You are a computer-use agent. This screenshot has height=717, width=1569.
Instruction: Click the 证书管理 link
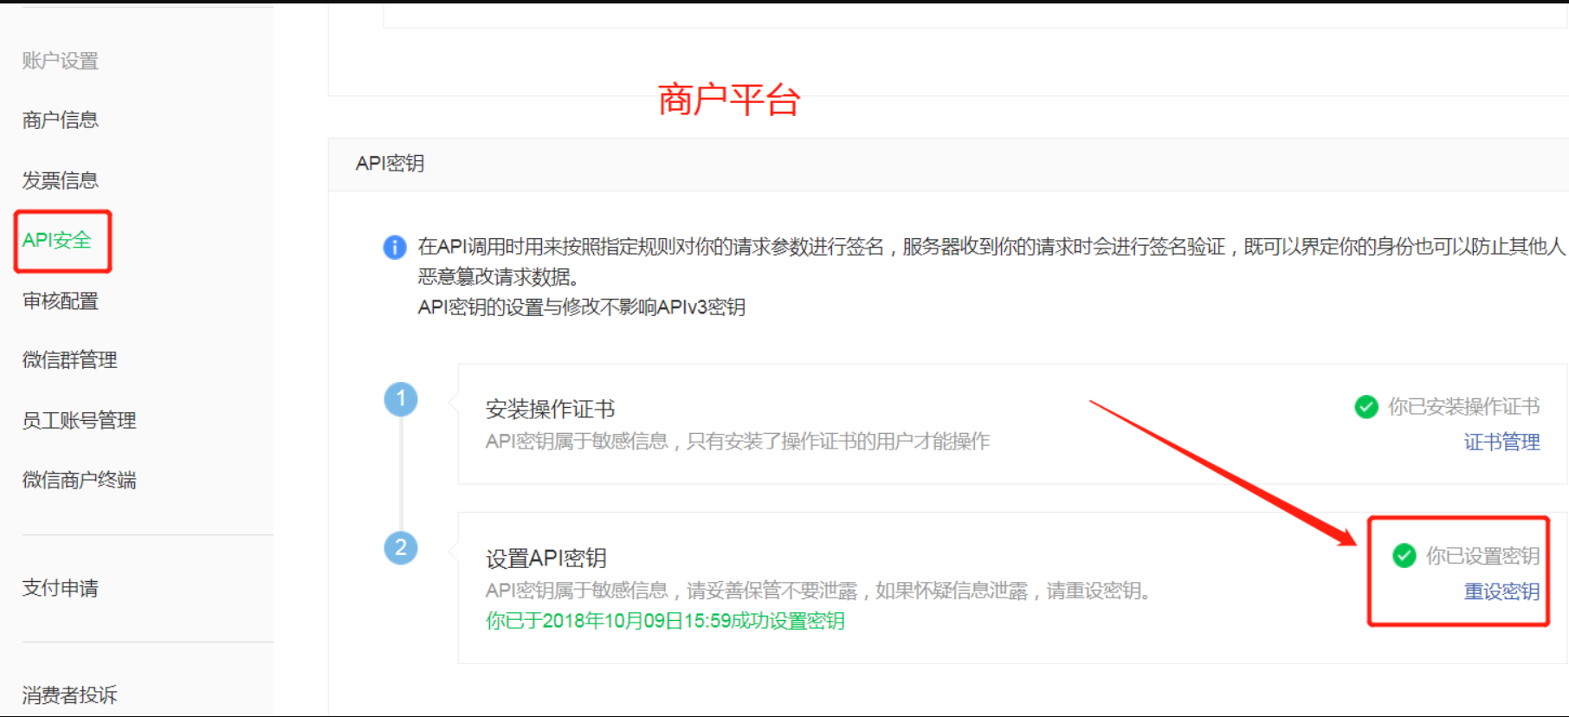[x=1501, y=442]
